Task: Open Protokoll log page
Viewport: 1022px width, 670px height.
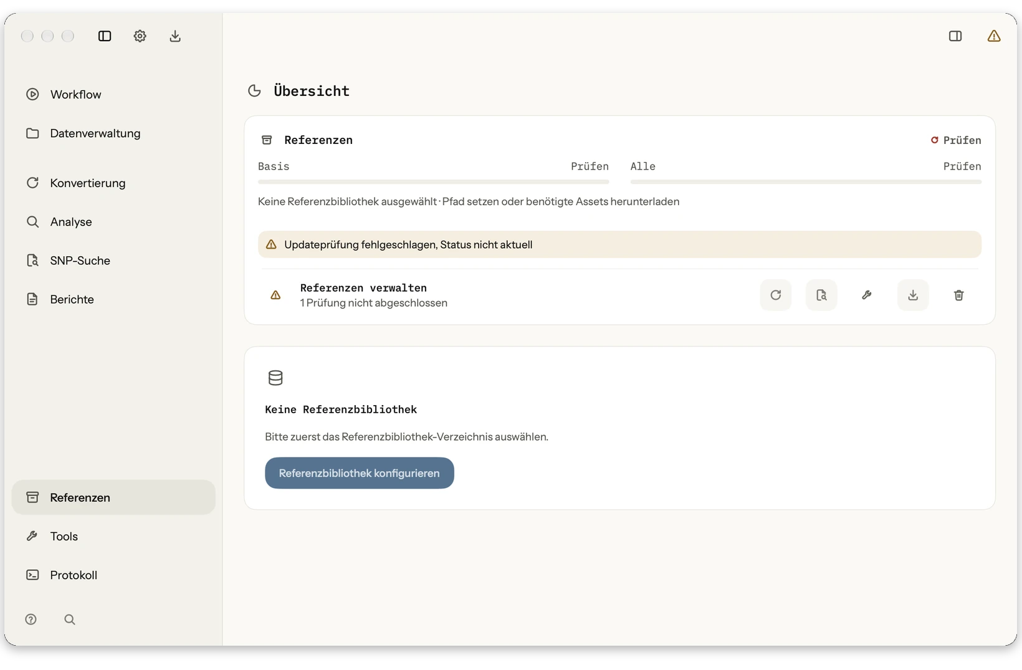Action: point(113,575)
